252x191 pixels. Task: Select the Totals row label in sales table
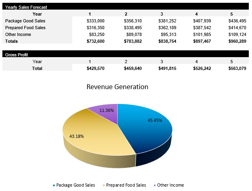coord(12,41)
